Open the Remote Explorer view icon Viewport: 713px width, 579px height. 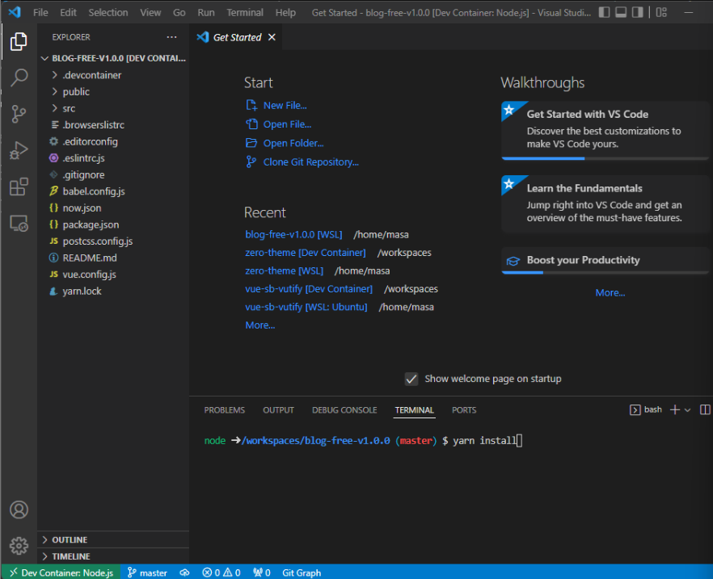tap(19, 224)
